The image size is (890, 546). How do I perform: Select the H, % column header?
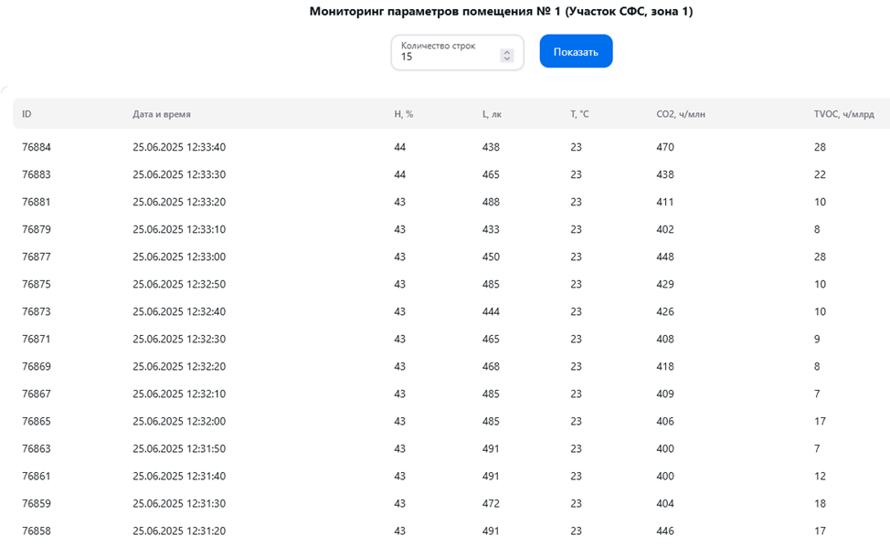click(404, 114)
